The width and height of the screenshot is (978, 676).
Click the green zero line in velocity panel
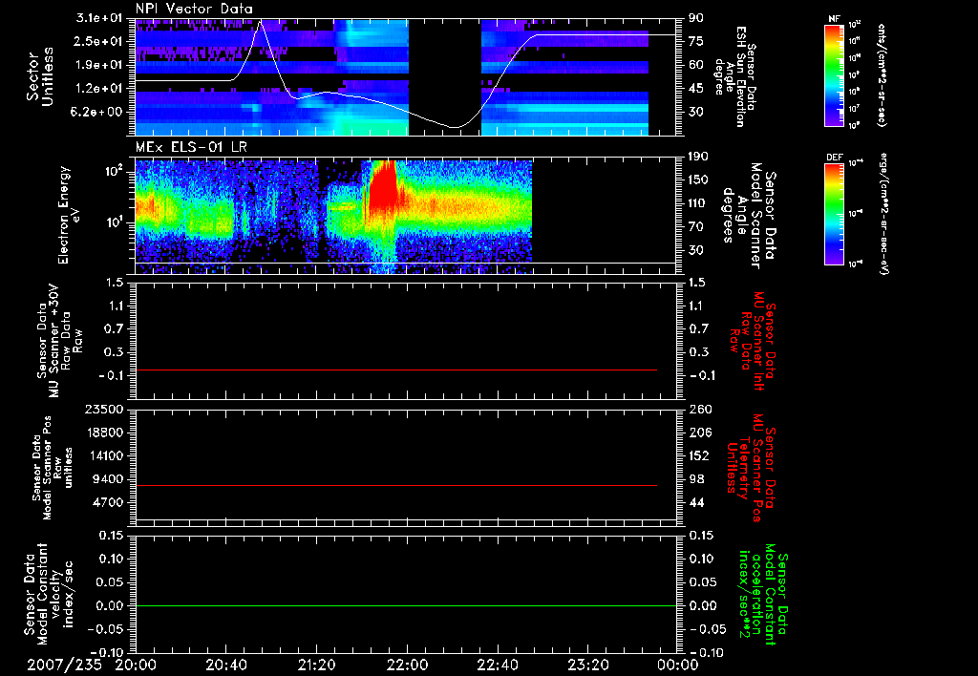406,605
